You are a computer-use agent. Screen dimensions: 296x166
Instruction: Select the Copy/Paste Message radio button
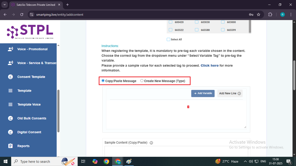103,81
